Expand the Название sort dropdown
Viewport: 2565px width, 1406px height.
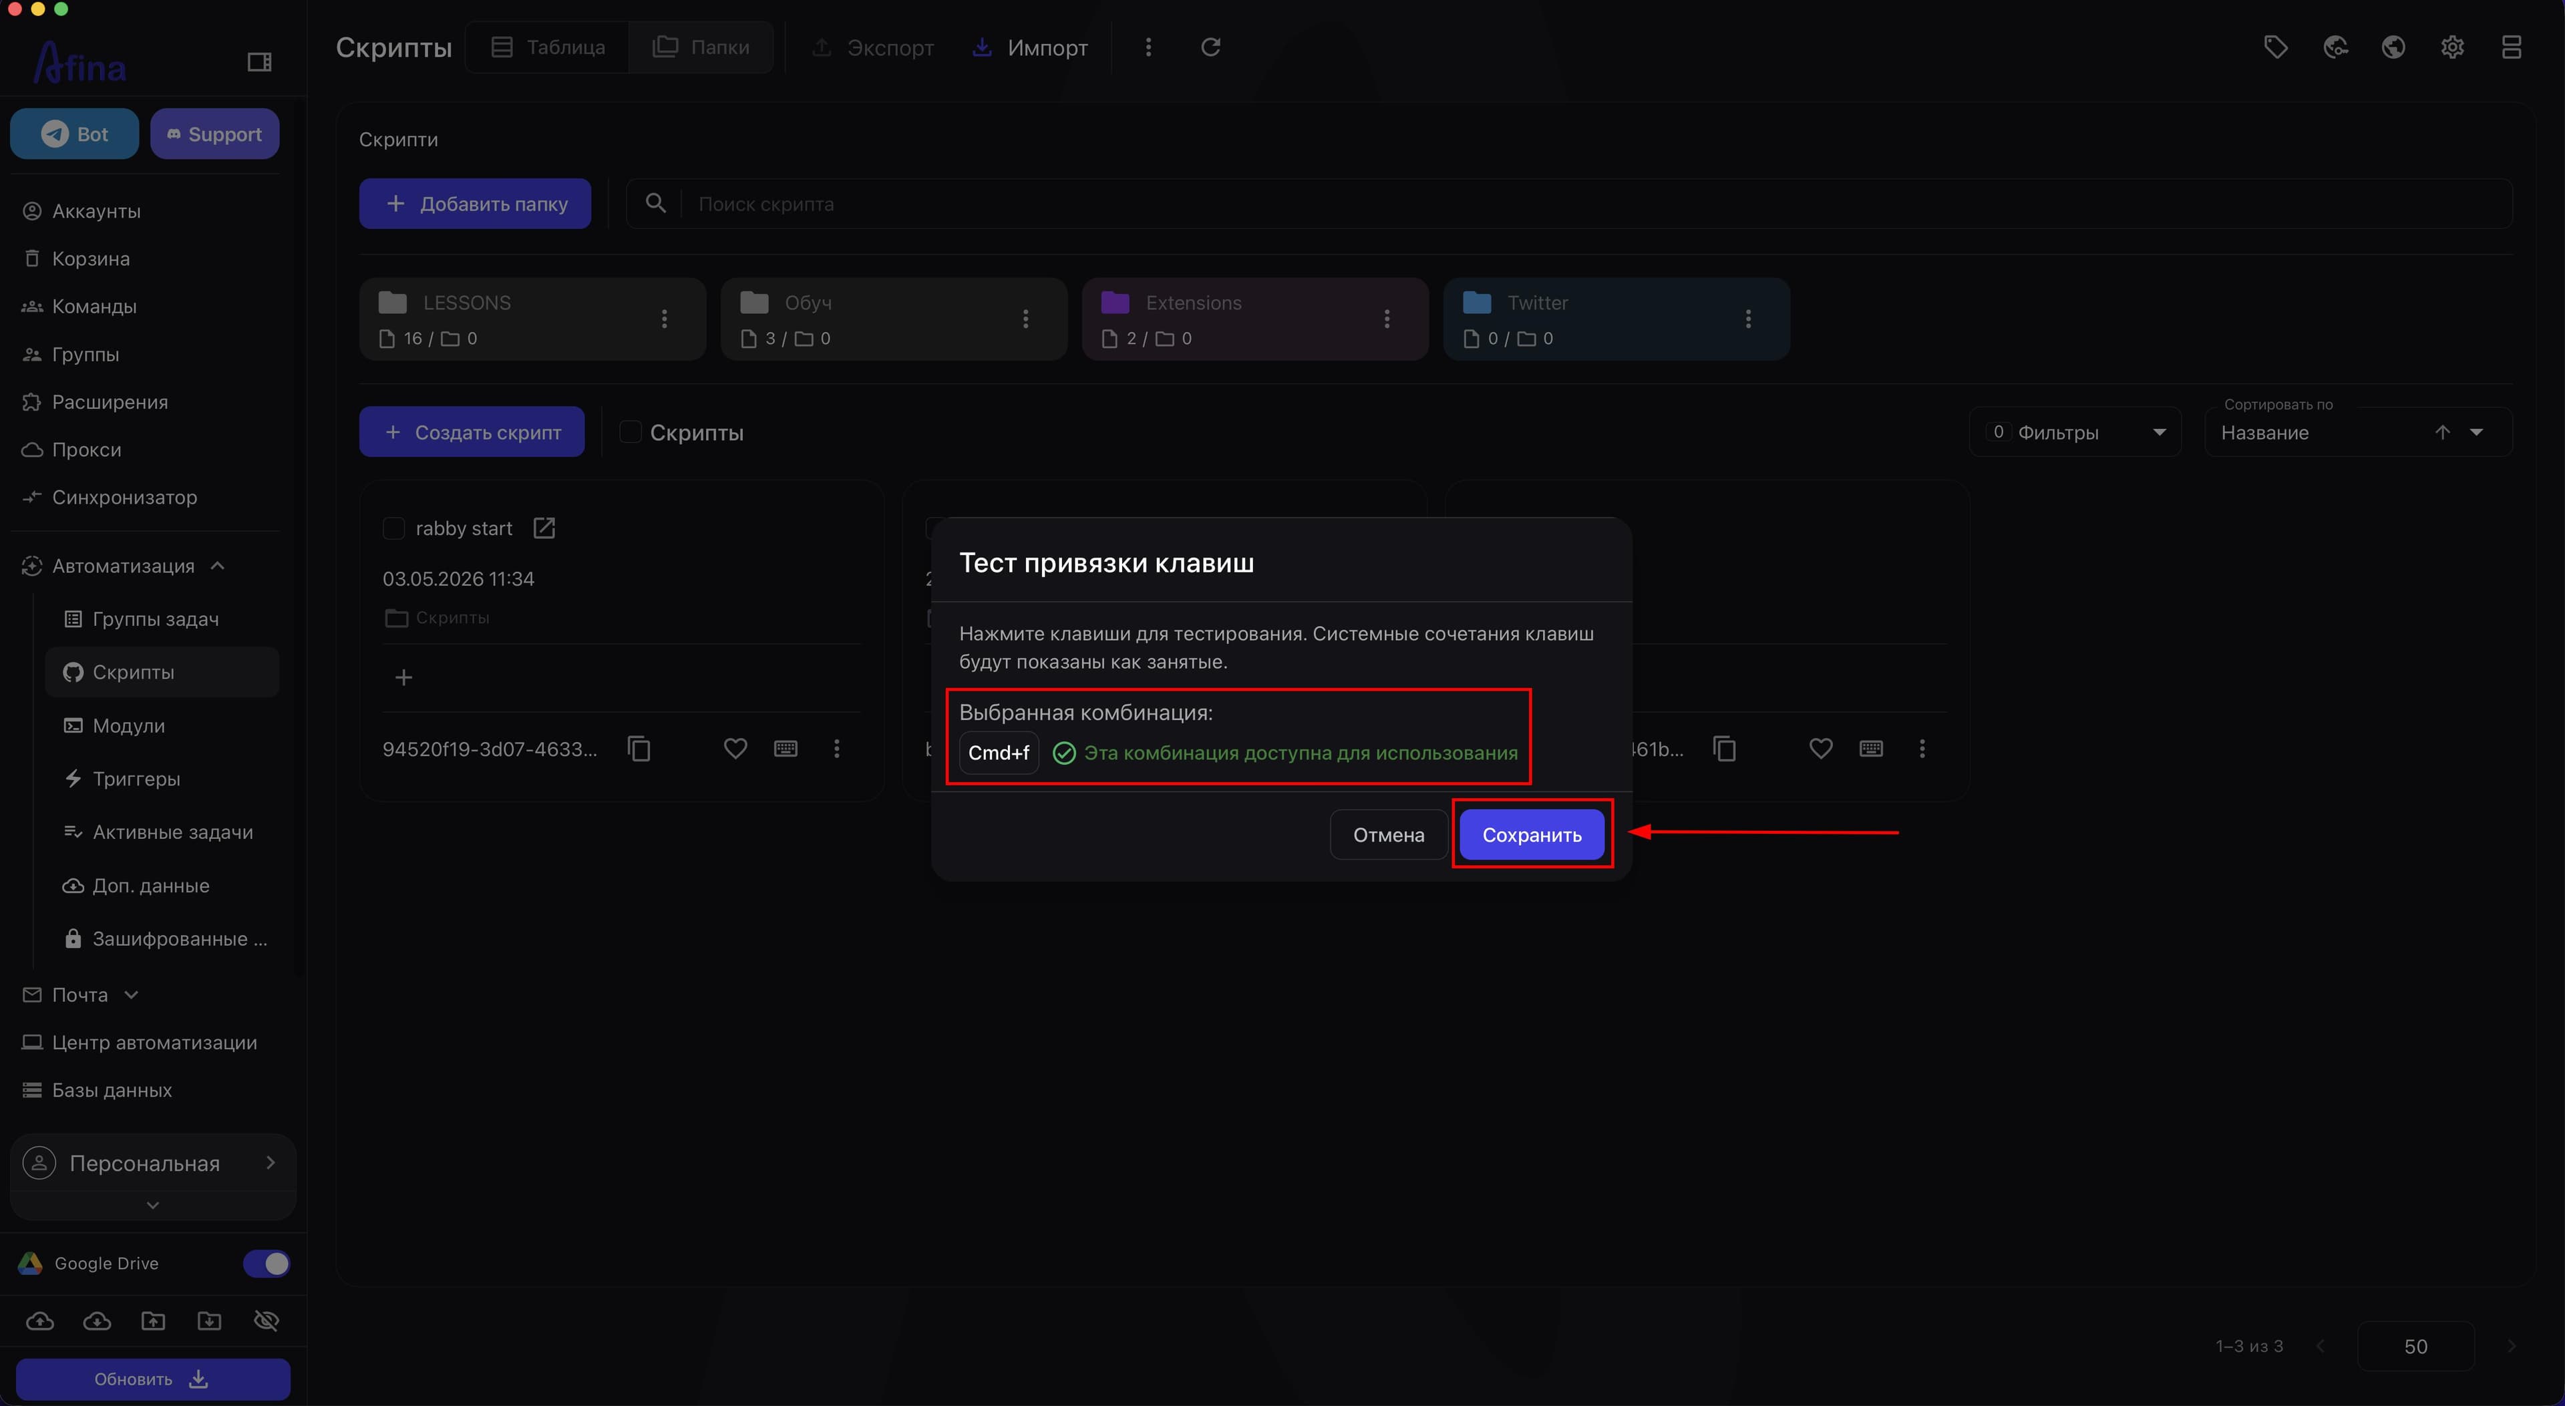2476,432
